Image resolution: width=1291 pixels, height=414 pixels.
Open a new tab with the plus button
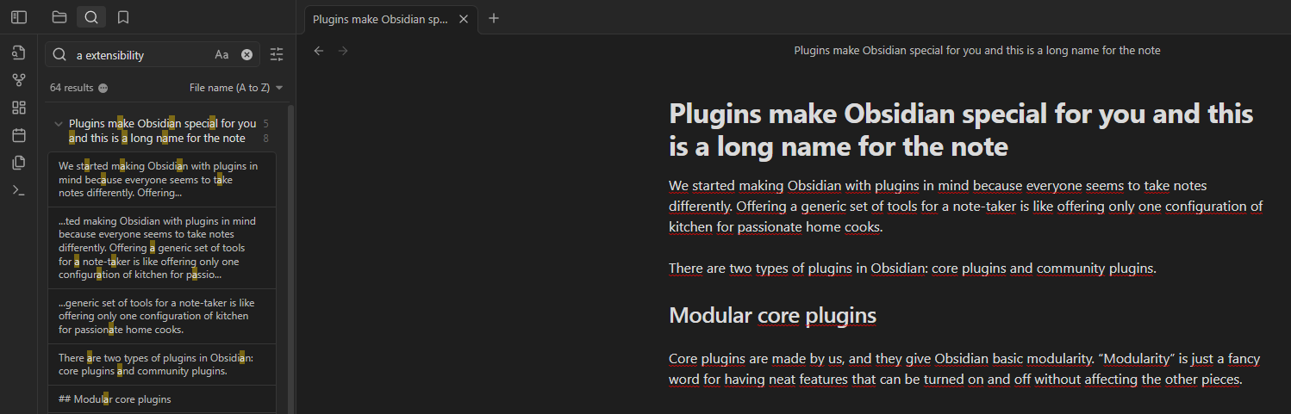pos(494,18)
